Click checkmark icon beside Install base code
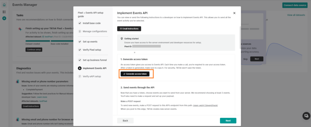 pos(80,23)
